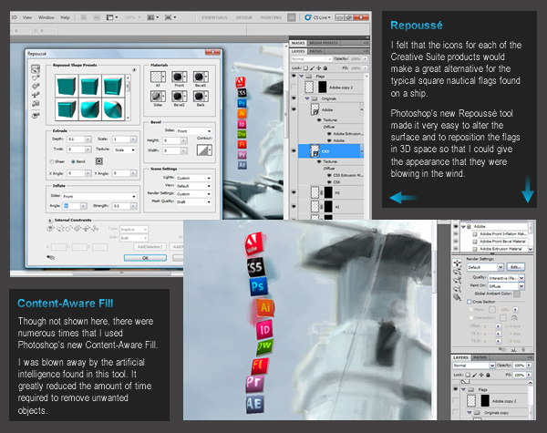Click the disabled Add(Selection) button
Image resolution: width=547 pixels, height=433 pixels.
(x=150, y=247)
